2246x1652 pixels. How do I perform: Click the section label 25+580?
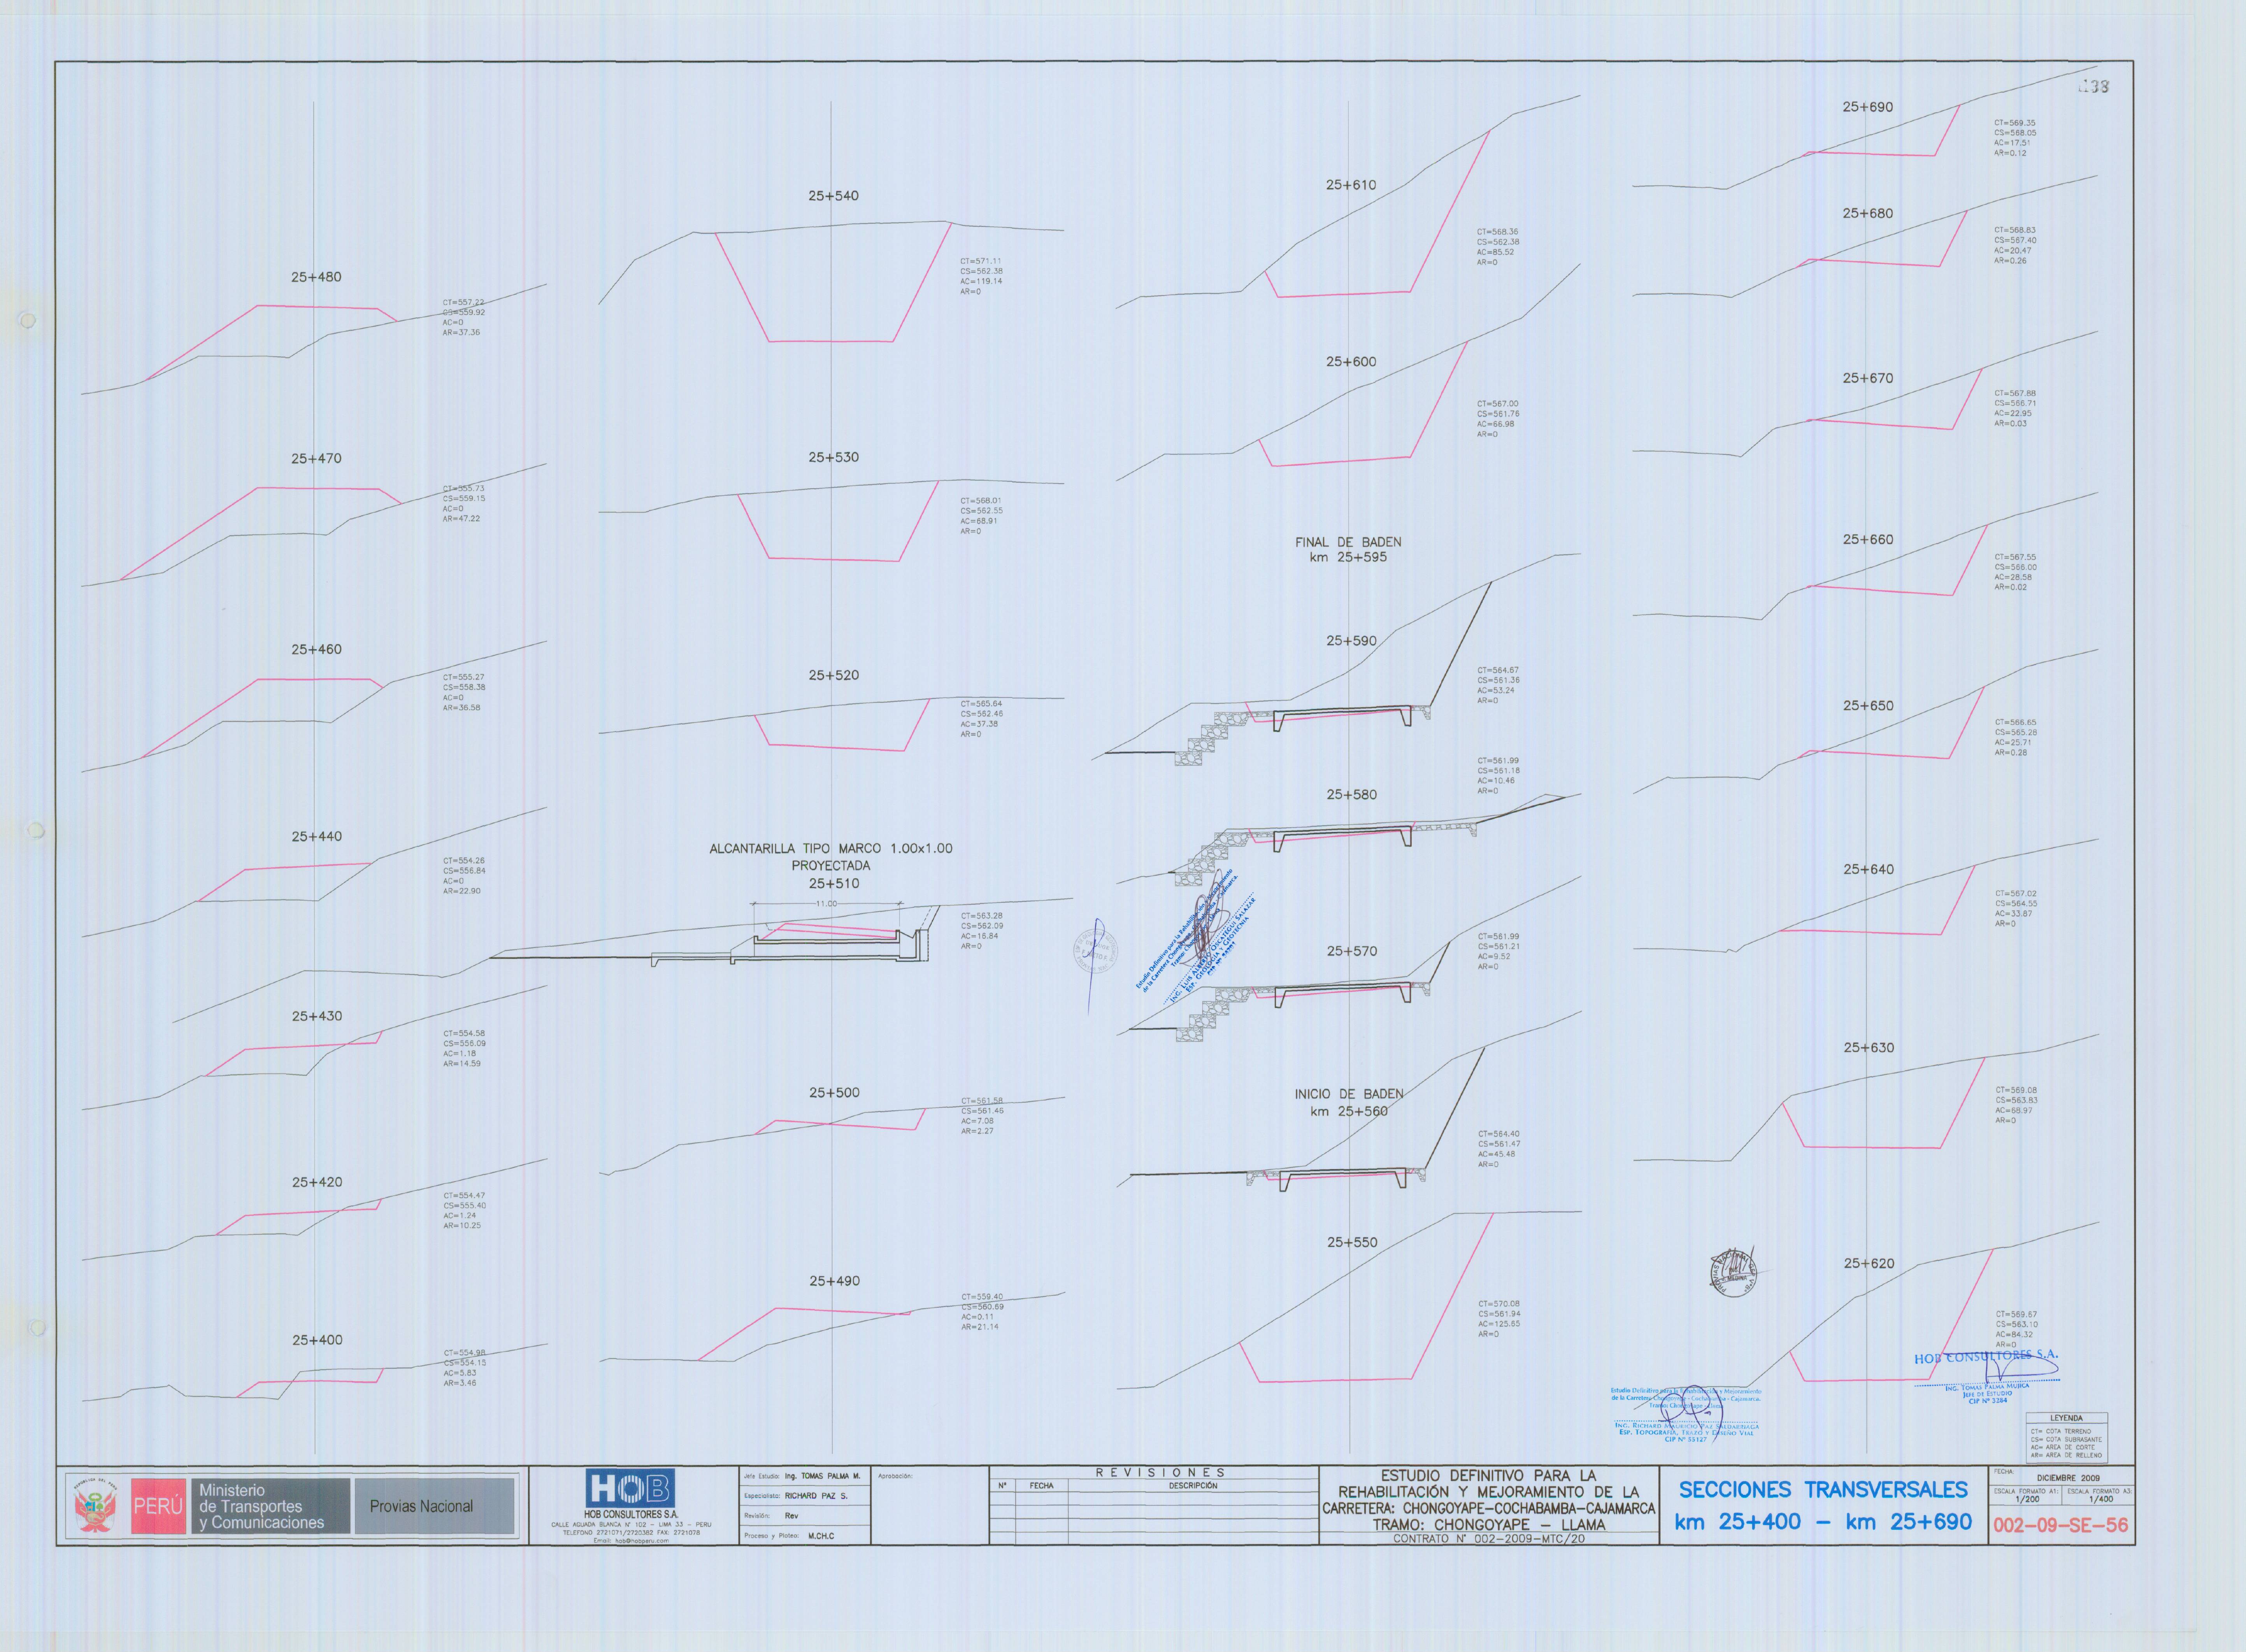point(1351,794)
